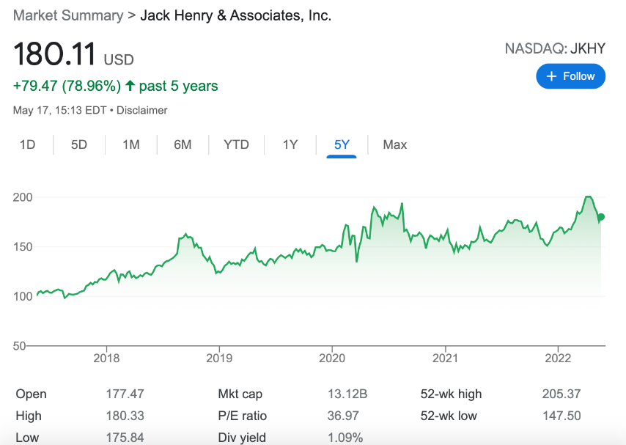Click the 180.11 stock price
Screen dimensions: 626x445
click(x=55, y=54)
